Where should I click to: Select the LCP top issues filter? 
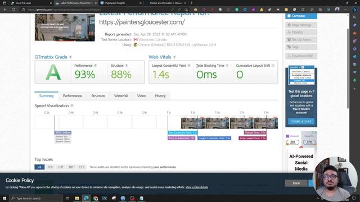(x=60, y=167)
